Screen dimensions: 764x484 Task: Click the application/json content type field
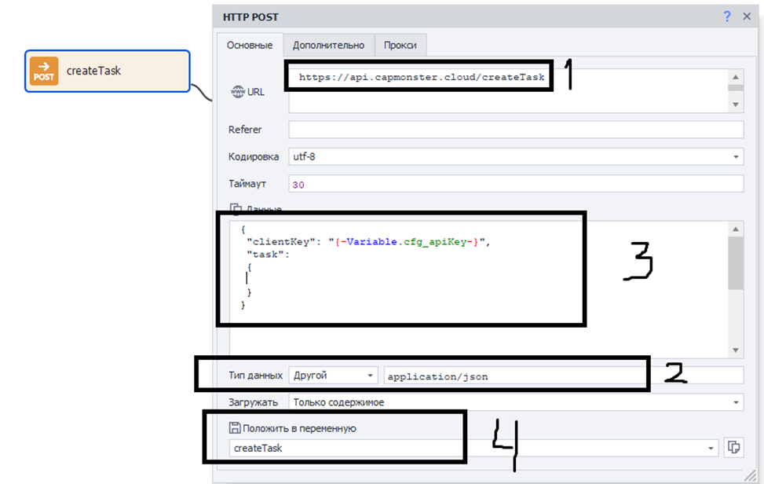[563, 376]
